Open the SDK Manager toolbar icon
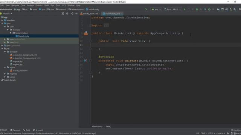Viewport: 241px width, 135px height. [235, 9]
